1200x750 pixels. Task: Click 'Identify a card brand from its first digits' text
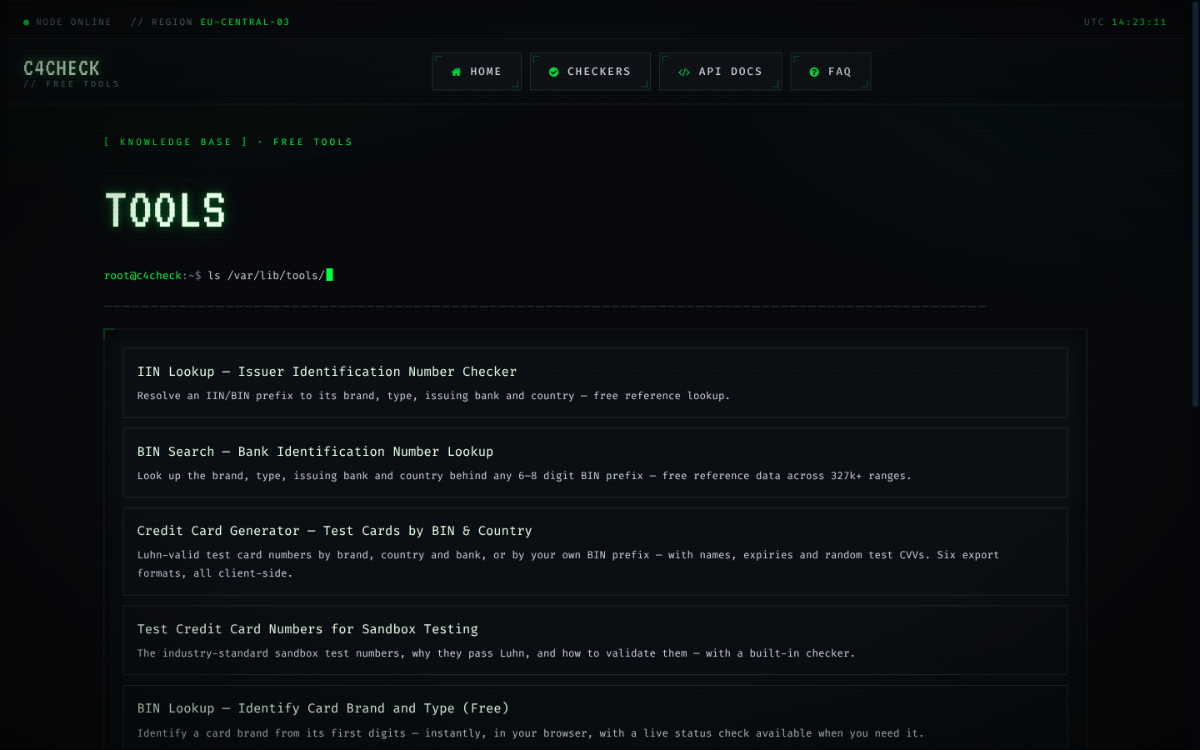[x=530, y=733]
